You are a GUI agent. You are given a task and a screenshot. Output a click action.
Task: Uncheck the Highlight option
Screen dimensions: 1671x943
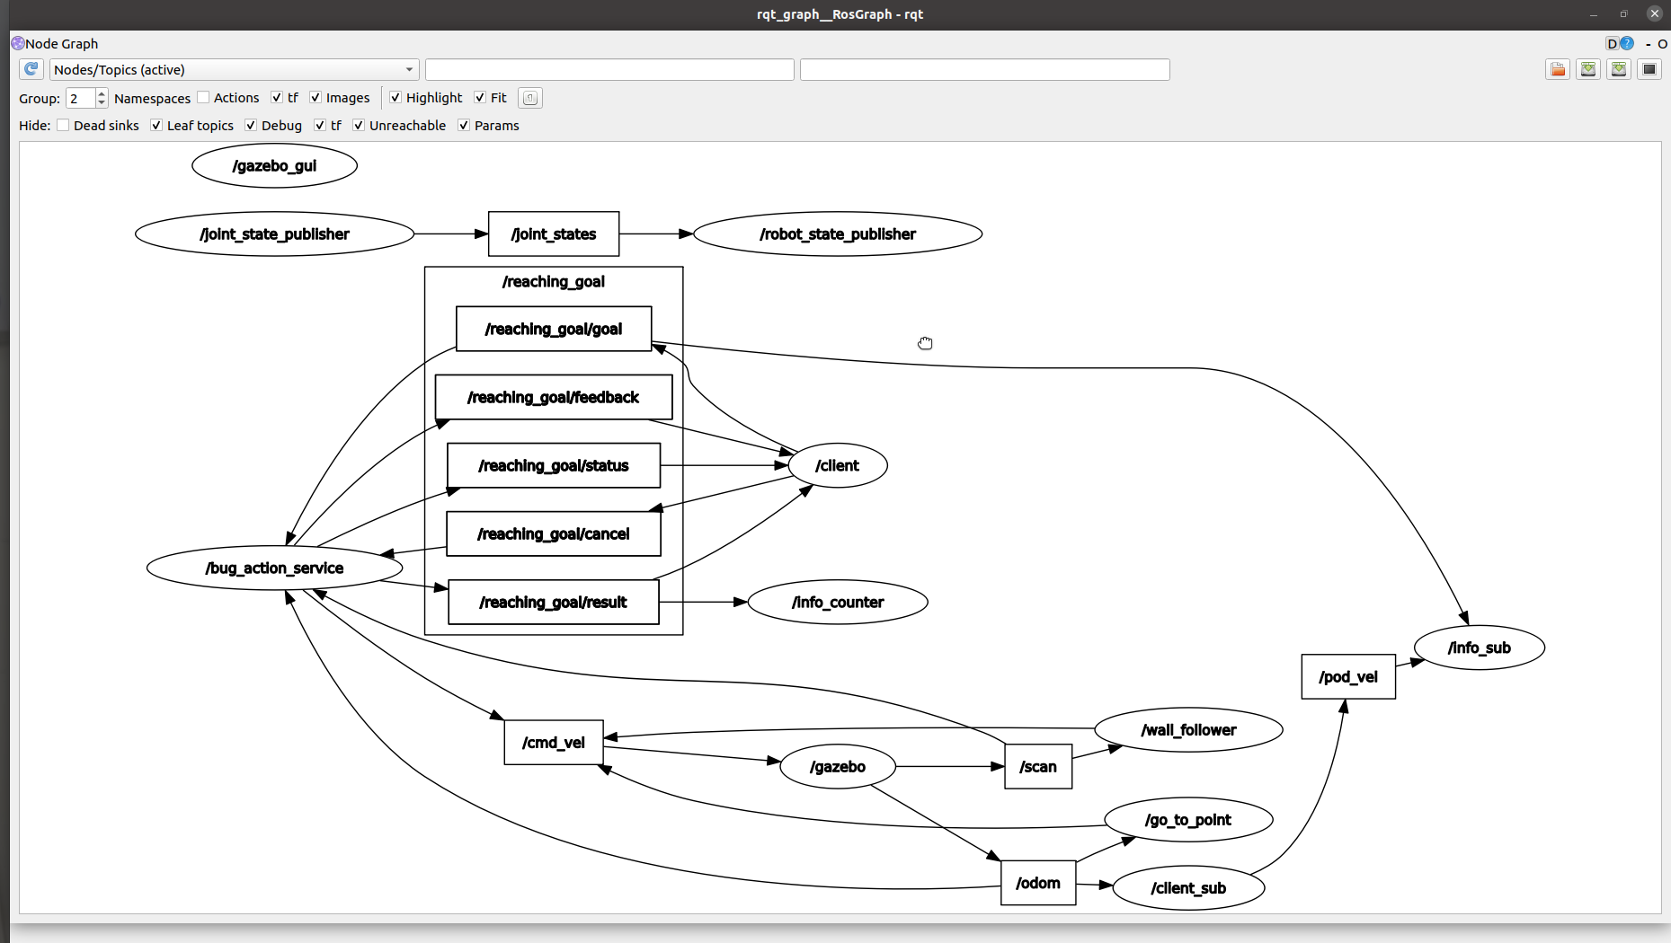(396, 97)
